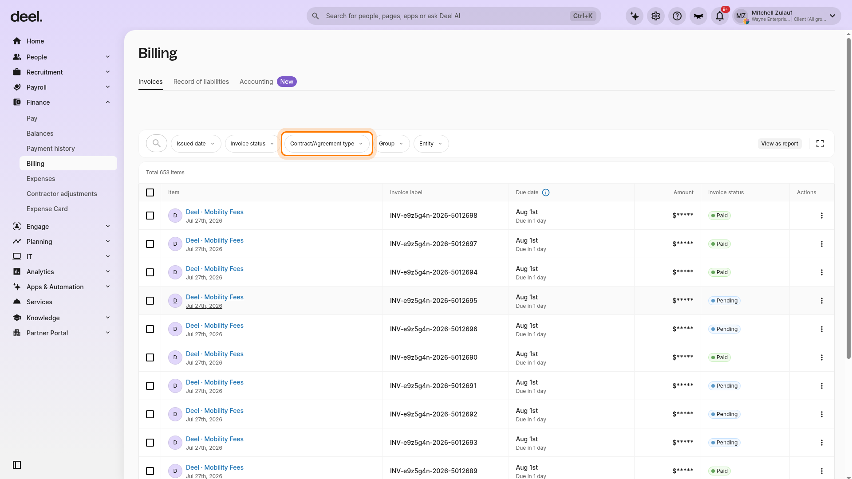Check the box for invoice ending 5012691

click(150, 386)
